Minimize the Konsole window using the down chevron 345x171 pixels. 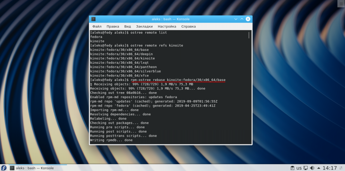(x=236, y=19)
